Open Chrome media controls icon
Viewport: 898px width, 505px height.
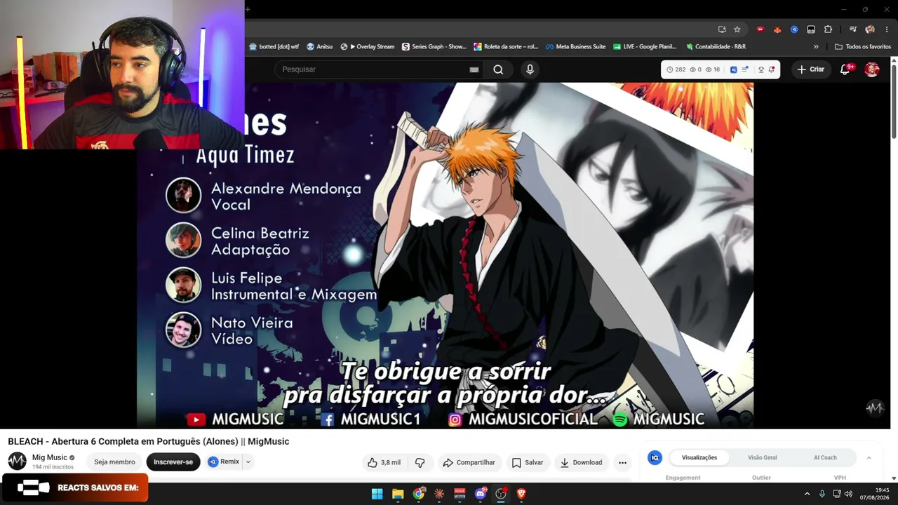point(853,29)
